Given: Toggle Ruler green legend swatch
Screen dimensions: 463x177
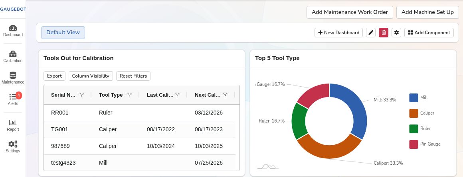Looking at the screenshot, I should pos(414,129).
